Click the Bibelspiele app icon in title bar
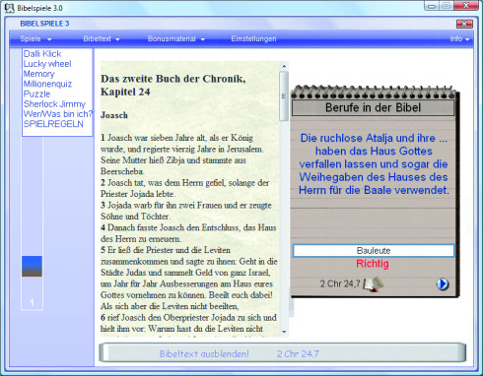483x376 pixels. (10, 8)
